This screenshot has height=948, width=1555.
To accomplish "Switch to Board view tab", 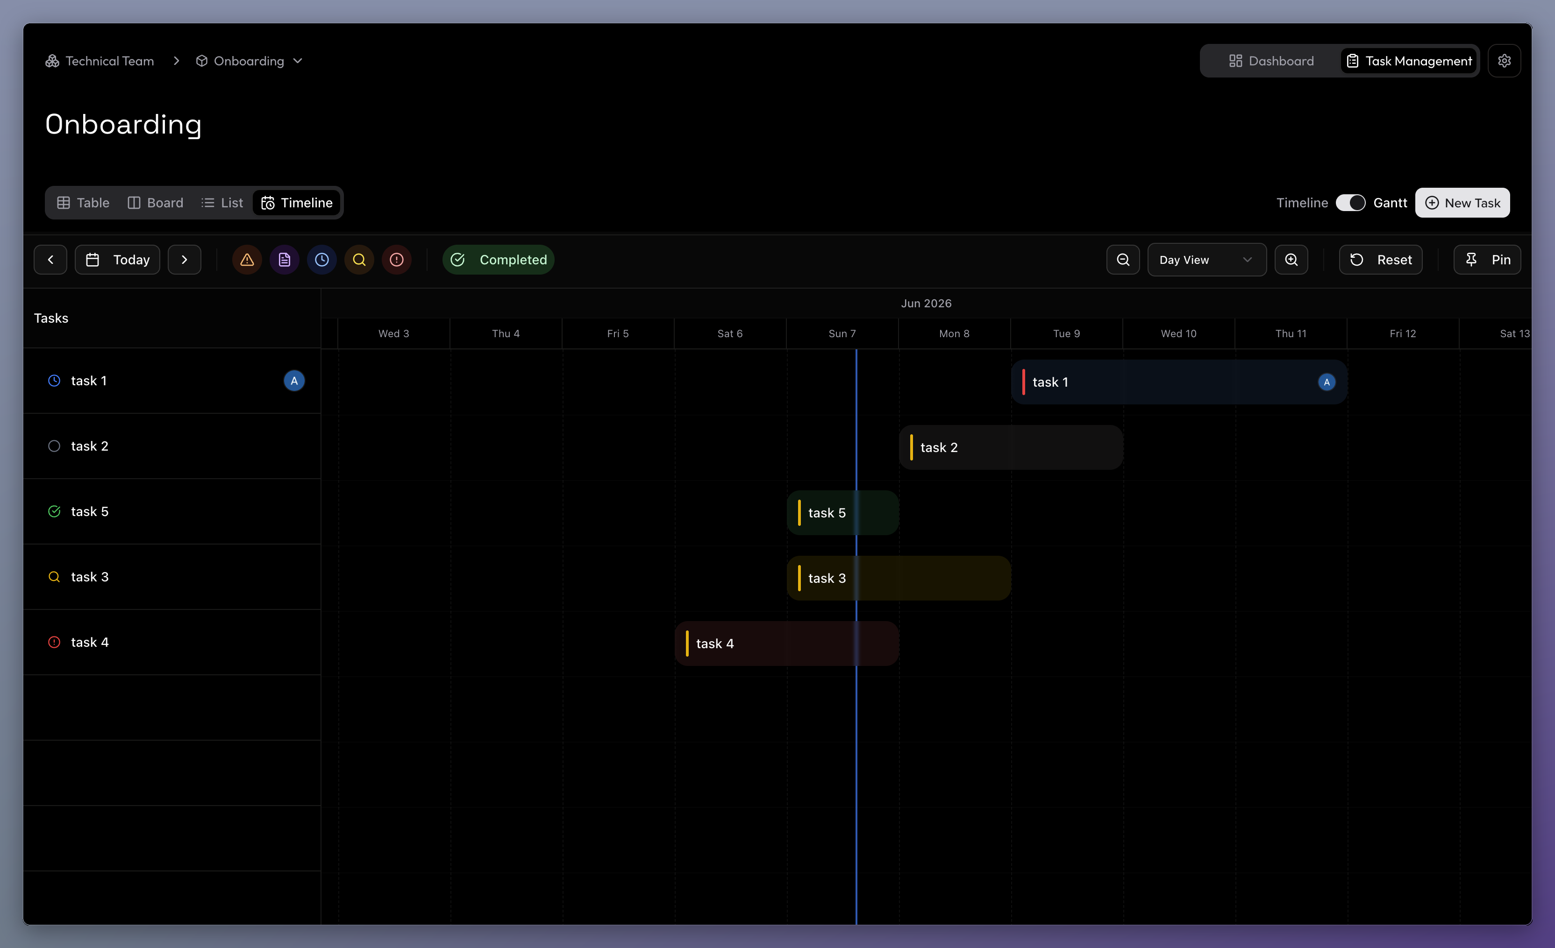I will point(155,203).
